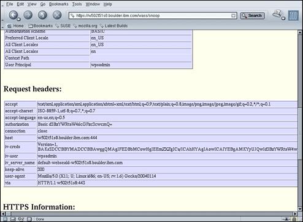This screenshot has width=303, height=222.
Task: Click the 'accept-language' header name
Action: tap(20, 118)
